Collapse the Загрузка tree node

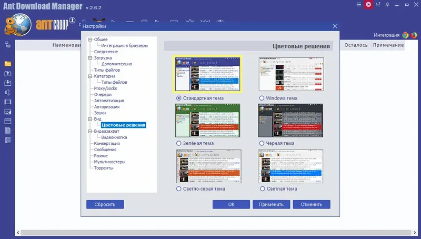tap(90, 58)
